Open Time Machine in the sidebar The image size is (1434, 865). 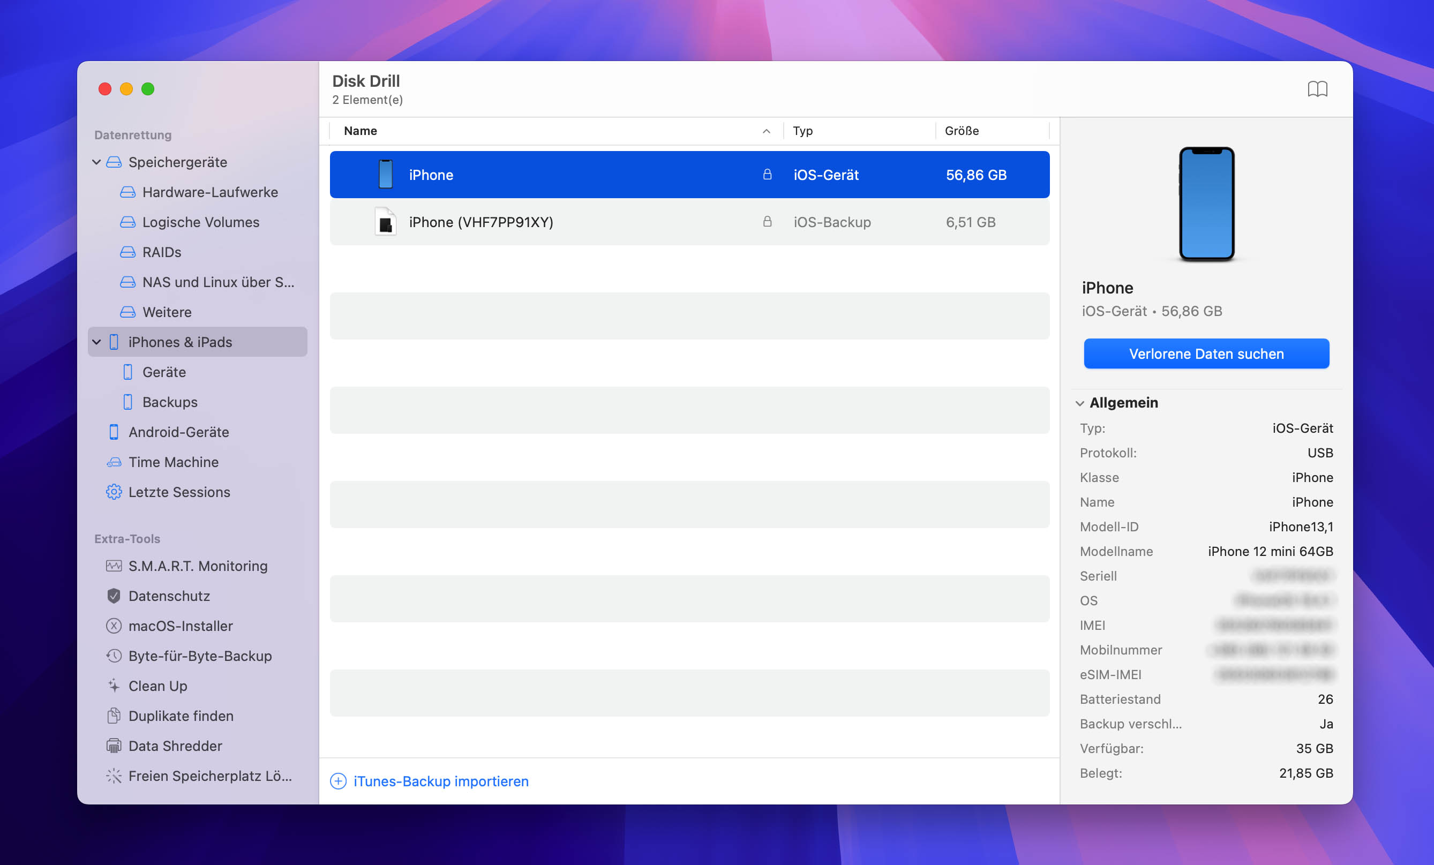pos(174,462)
